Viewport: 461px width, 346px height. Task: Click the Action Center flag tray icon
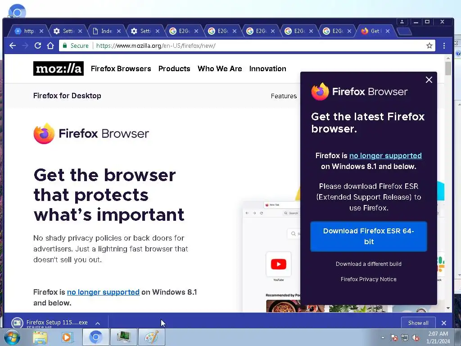pyautogui.click(x=393, y=337)
